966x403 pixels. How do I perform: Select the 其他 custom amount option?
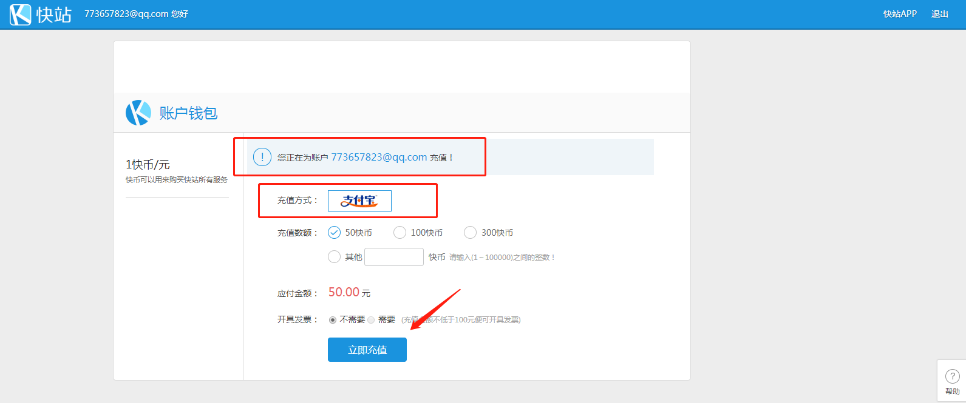[x=335, y=257]
